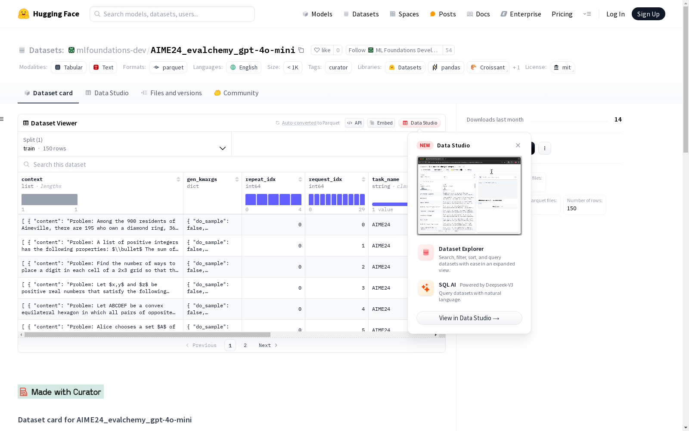The height and width of the screenshot is (431, 689).
Task: Click the Made with Curator badge
Action: click(61, 391)
